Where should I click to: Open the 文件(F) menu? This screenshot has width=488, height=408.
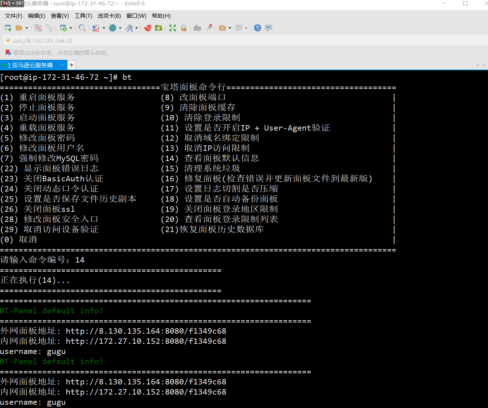coord(14,16)
